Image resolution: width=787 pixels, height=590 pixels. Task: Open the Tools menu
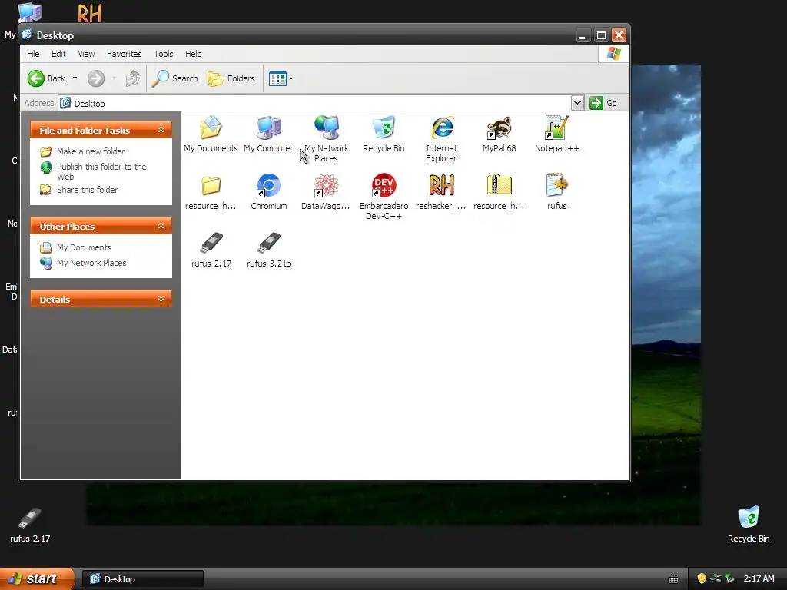pos(163,54)
